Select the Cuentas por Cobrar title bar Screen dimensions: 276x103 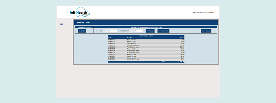[x=146, y=22]
